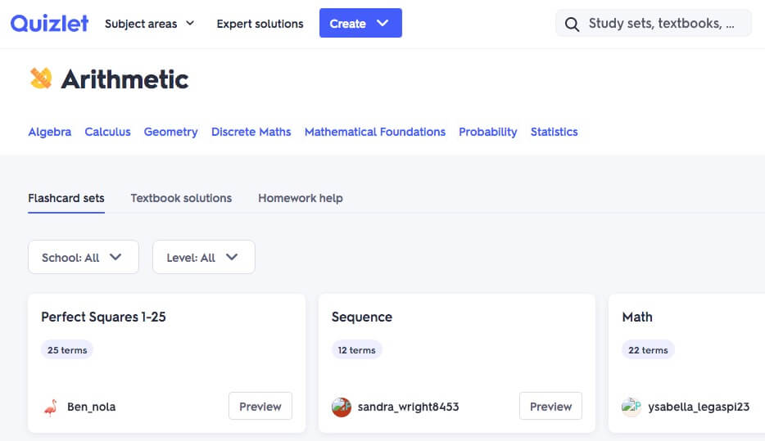
Task: Open the Expert solutions link
Action: 260,24
